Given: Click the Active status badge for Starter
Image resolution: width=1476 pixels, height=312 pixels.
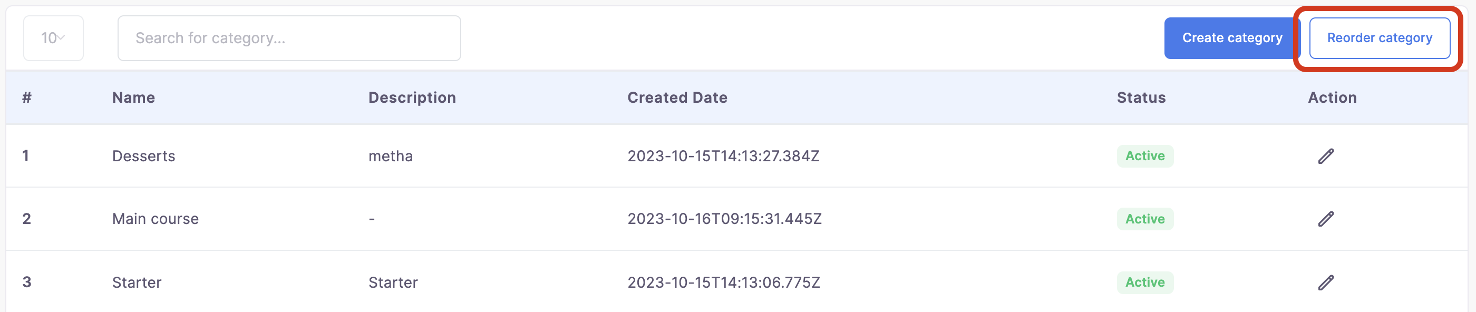Looking at the screenshot, I should (x=1145, y=283).
